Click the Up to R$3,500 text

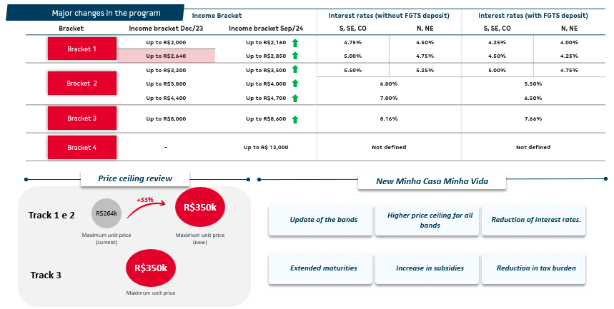point(266,70)
